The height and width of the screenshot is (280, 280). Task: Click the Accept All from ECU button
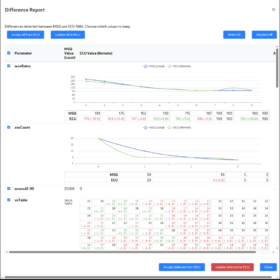tap(25, 34)
